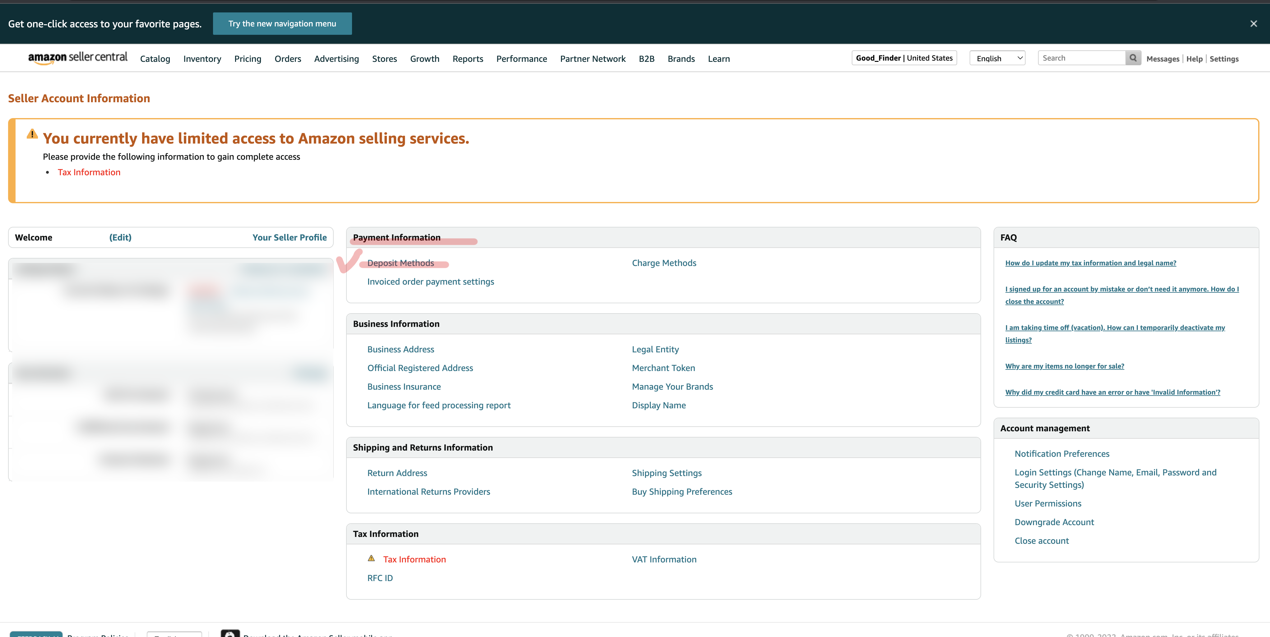Open Your Seller Profile link

click(x=290, y=237)
